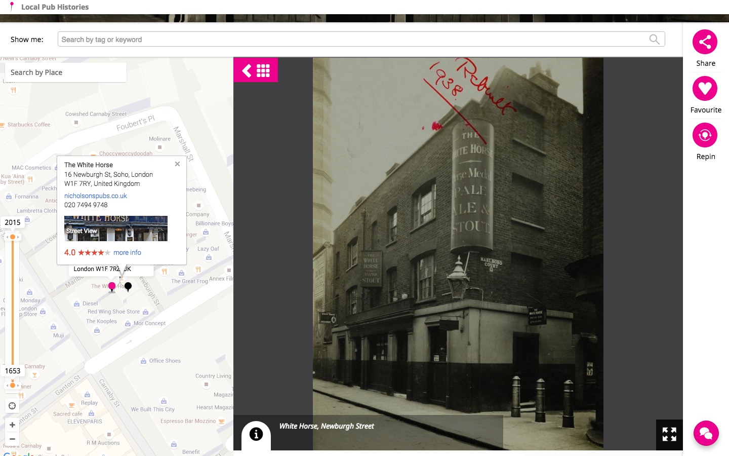Click the Share icon
The image size is (729, 456).
click(705, 42)
